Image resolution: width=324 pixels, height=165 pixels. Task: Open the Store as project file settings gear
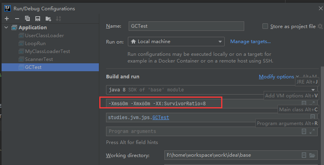click(x=320, y=27)
